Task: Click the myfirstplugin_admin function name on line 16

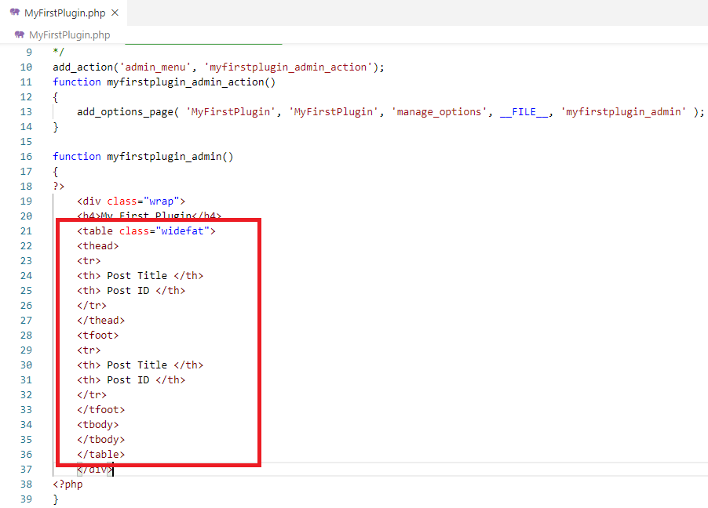Action: 164,157
